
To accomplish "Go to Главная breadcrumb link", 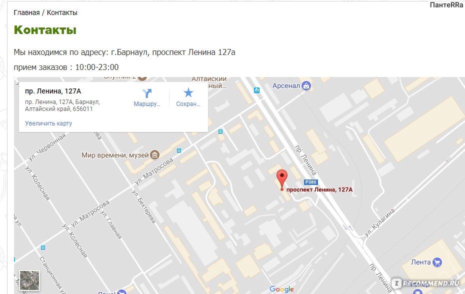I will pos(26,12).
